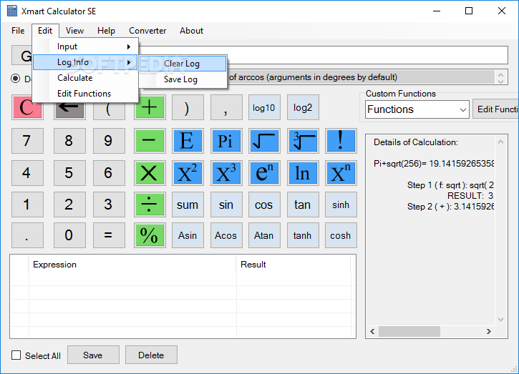The height and width of the screenshot is (374, 519).
Task: Click the cos function key
Action: [x=264, y=205]
